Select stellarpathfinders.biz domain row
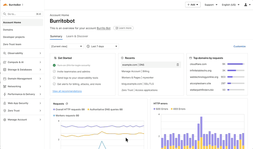This screenshot has height=149, width=253. [x=217, y=90]
